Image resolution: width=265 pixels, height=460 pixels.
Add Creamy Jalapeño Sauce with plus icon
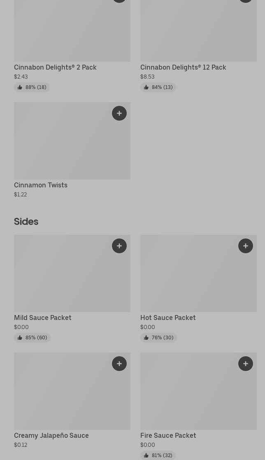[x=119, y=364]
